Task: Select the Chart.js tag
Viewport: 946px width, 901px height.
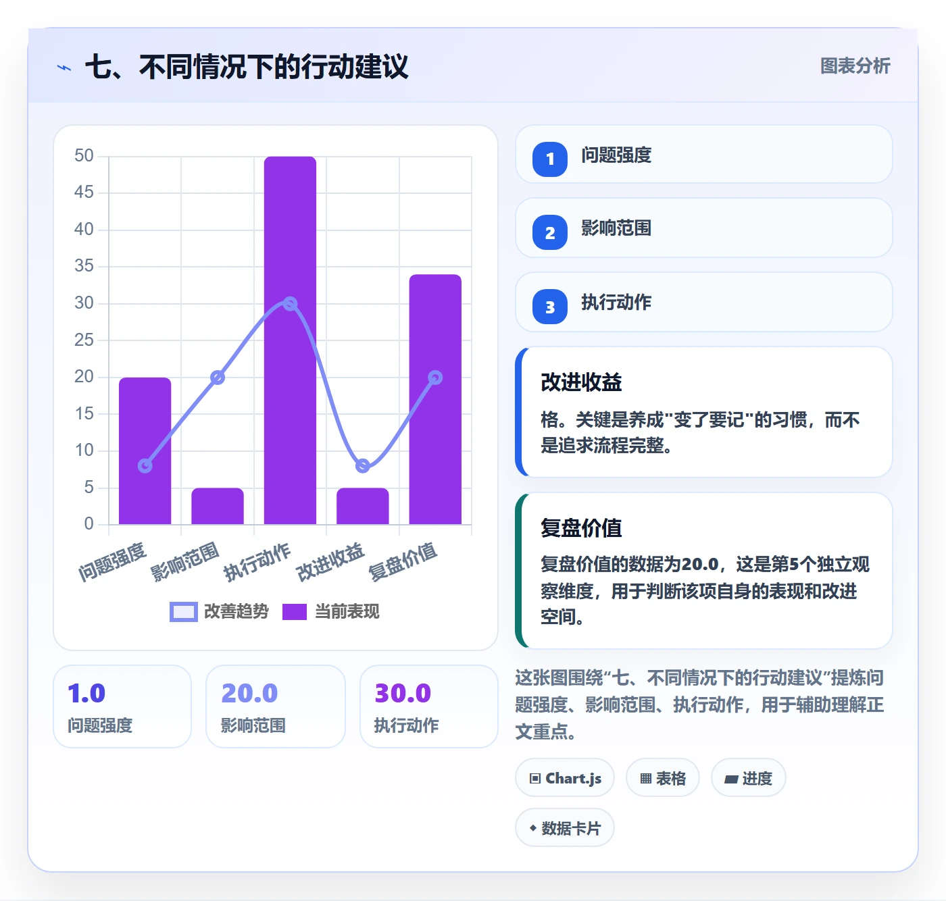Action: pos(565,778)
